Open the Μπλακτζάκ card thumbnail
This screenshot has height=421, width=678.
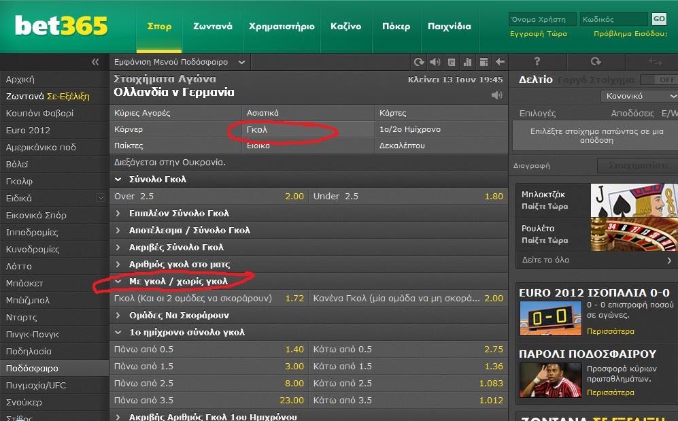634,200
